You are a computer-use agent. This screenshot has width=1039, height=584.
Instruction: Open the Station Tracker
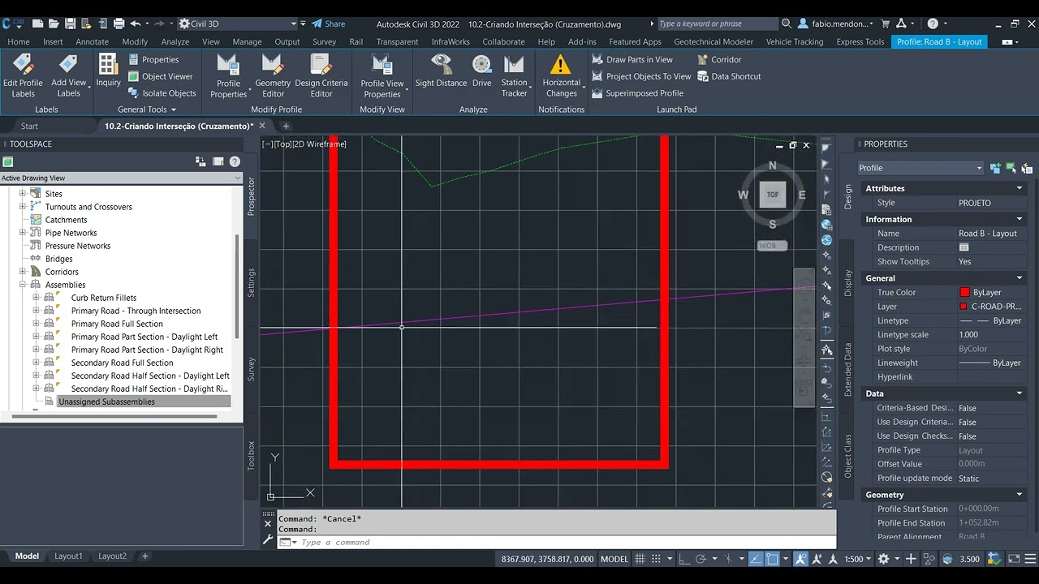coord(515,76)
